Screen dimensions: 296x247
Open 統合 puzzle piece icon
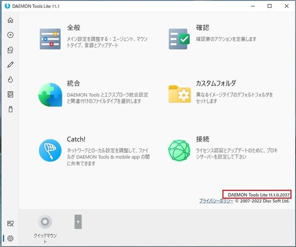pos(50,95)
